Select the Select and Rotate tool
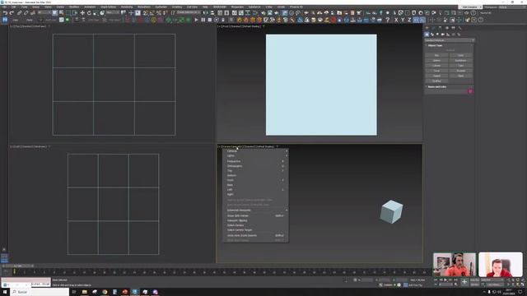Image resolution: width=527 pixels, height=296 pixels. coord(89,13)
